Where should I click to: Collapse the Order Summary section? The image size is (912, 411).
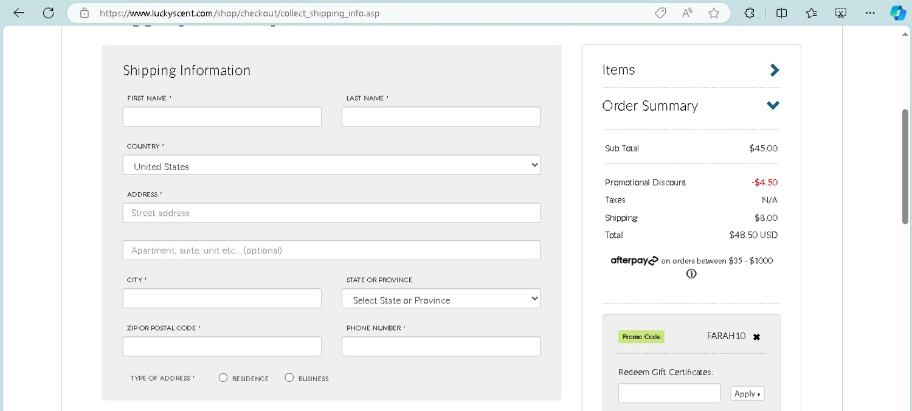pos(773,106)
